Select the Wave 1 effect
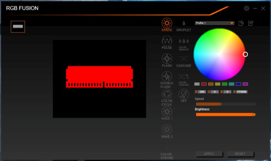This screenshot has width=271, height=161. (x=167, y=114)
